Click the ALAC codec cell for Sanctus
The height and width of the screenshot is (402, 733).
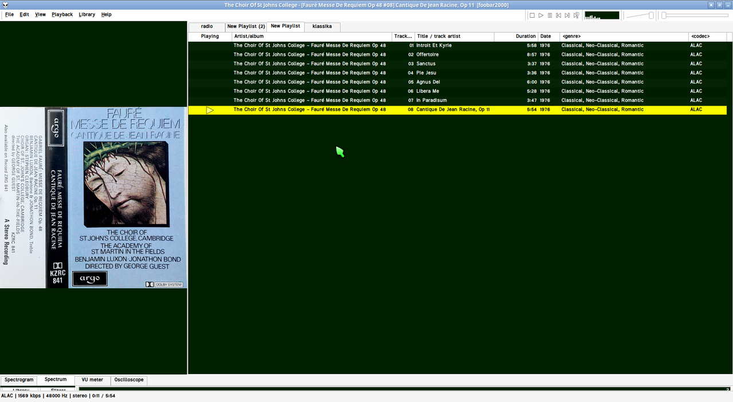click(696, 63)
